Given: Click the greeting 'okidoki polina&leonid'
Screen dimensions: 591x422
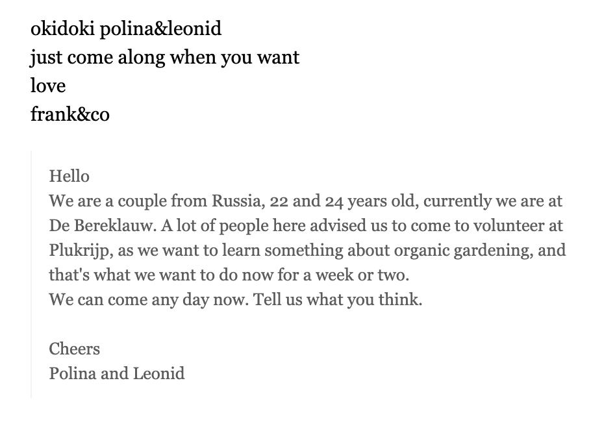Looking at the screenshot, I should point(126,29).
